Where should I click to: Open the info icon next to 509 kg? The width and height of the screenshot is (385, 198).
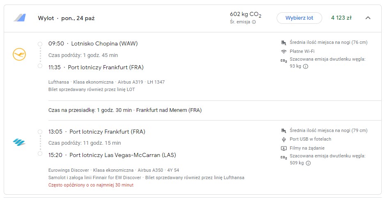pyautogui.click(x=308, y=163)
